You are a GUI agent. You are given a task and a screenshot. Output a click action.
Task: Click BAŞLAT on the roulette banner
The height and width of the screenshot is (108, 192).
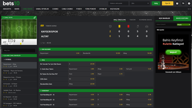[173, 52]
